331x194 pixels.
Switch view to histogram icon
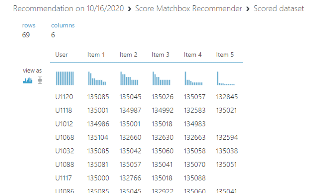[28, 80]
